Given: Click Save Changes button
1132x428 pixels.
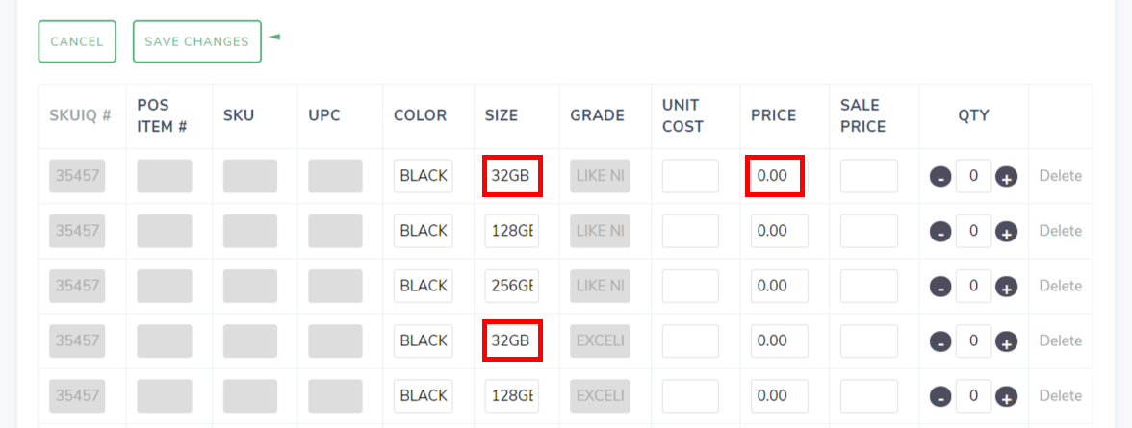Looking at the screenshot, I should tap(196, 41).
